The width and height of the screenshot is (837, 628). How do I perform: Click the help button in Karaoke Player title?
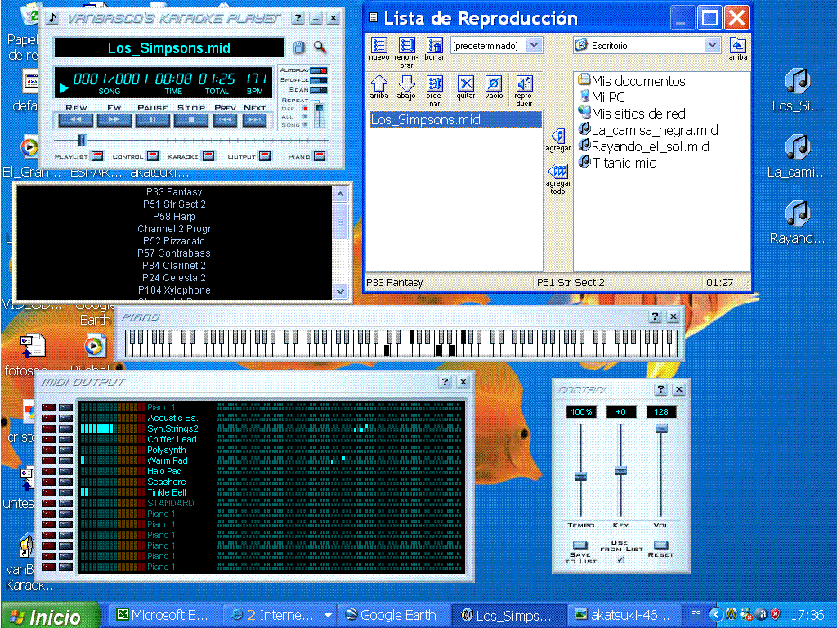tap(298, 18)
